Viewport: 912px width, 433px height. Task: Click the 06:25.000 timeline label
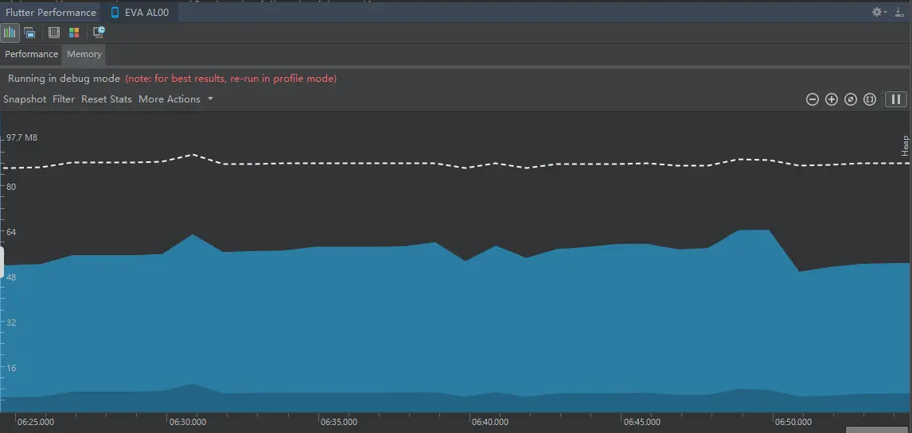[36, 422]
